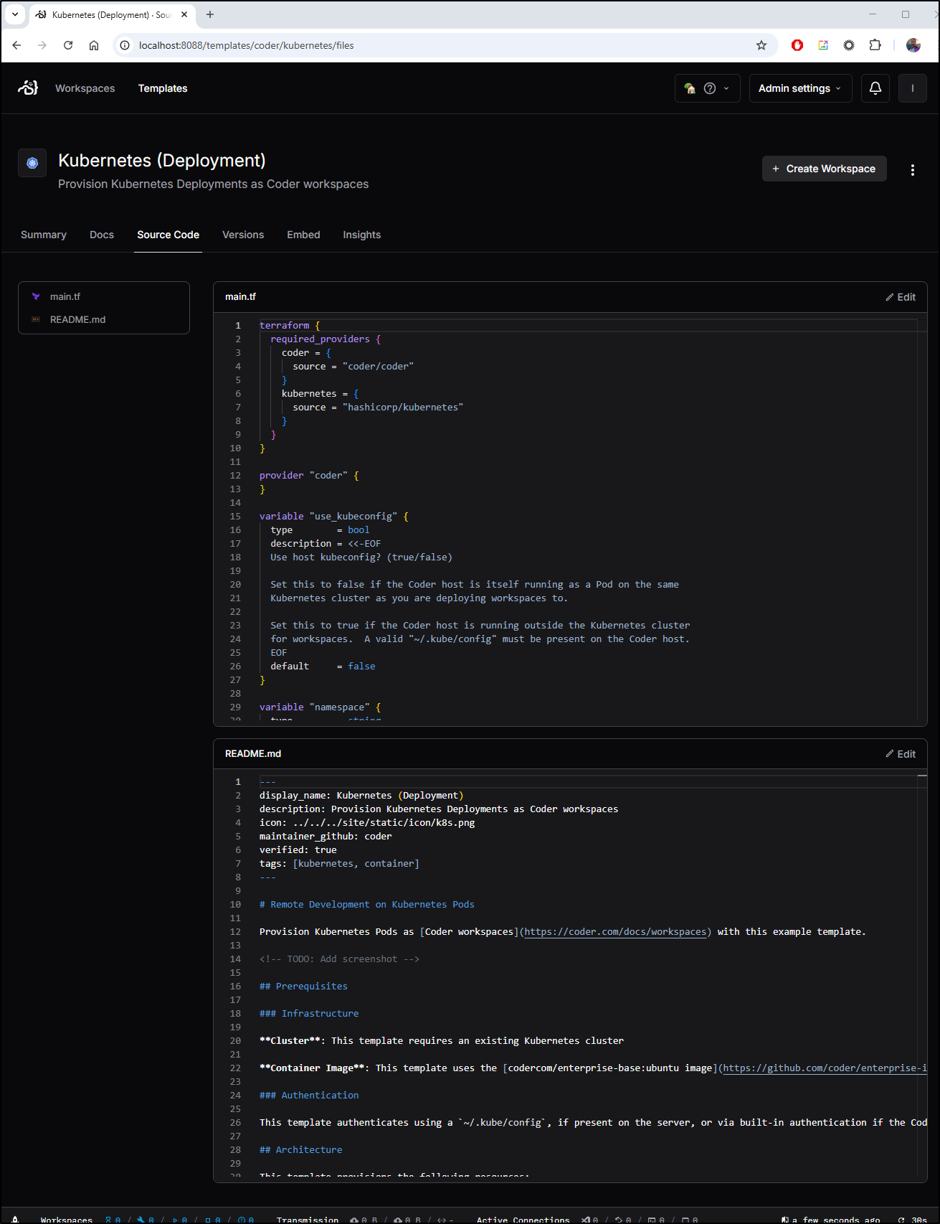Open the Templates nav link
This screenshot has height=1224, width=940.
pos(163,88)
